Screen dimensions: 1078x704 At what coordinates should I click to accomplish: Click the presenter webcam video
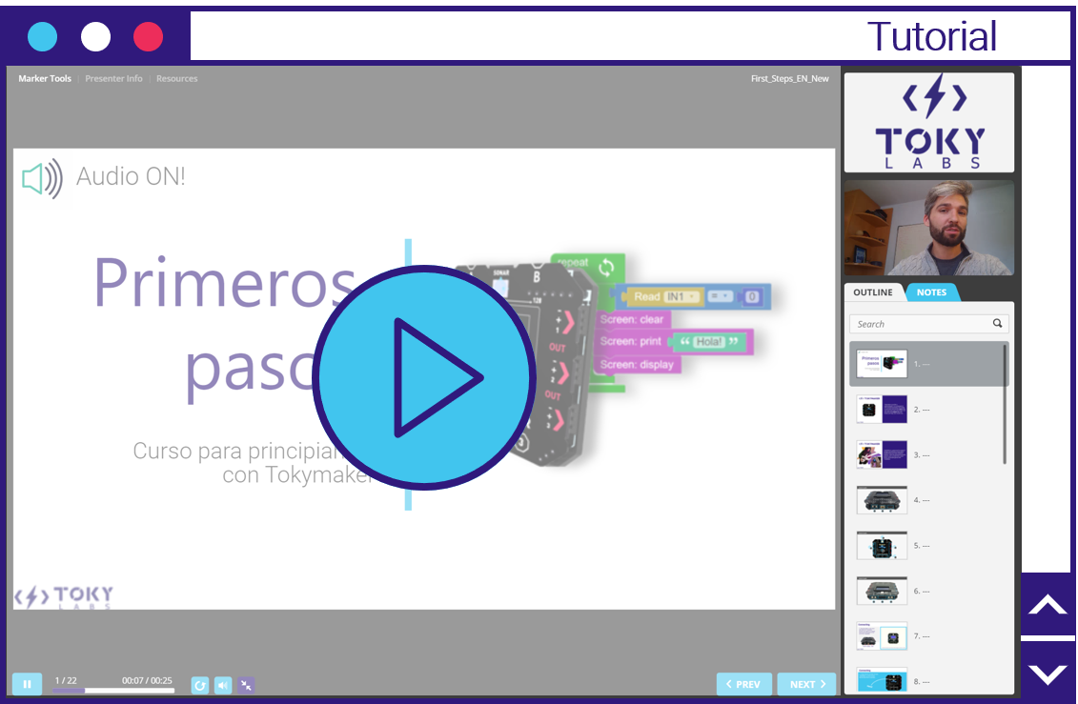click(928, 229)
